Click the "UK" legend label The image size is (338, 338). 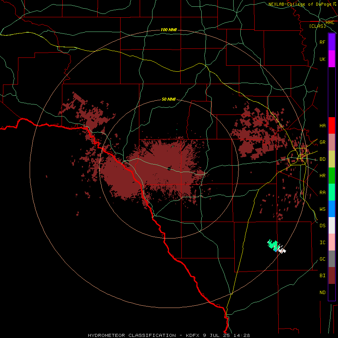322,59
